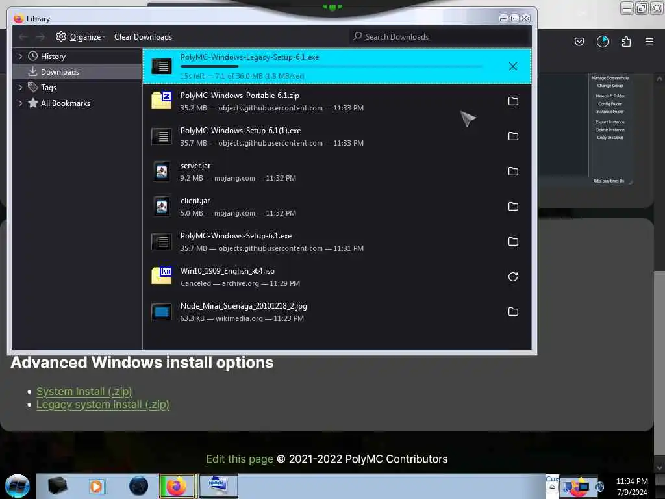Open containing folder for client.jar
The width and height of the screenshot is (665, 499).
click(513, 207)
